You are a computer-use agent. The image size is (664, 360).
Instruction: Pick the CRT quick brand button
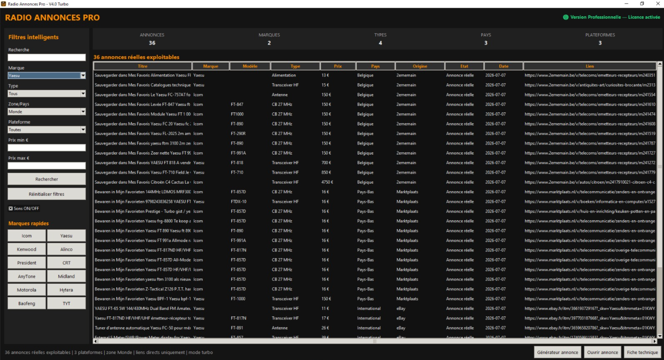(x=66, y=263)
